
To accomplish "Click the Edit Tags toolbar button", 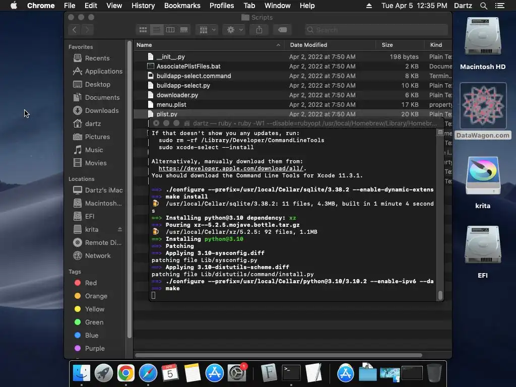I will coord(282,30).
